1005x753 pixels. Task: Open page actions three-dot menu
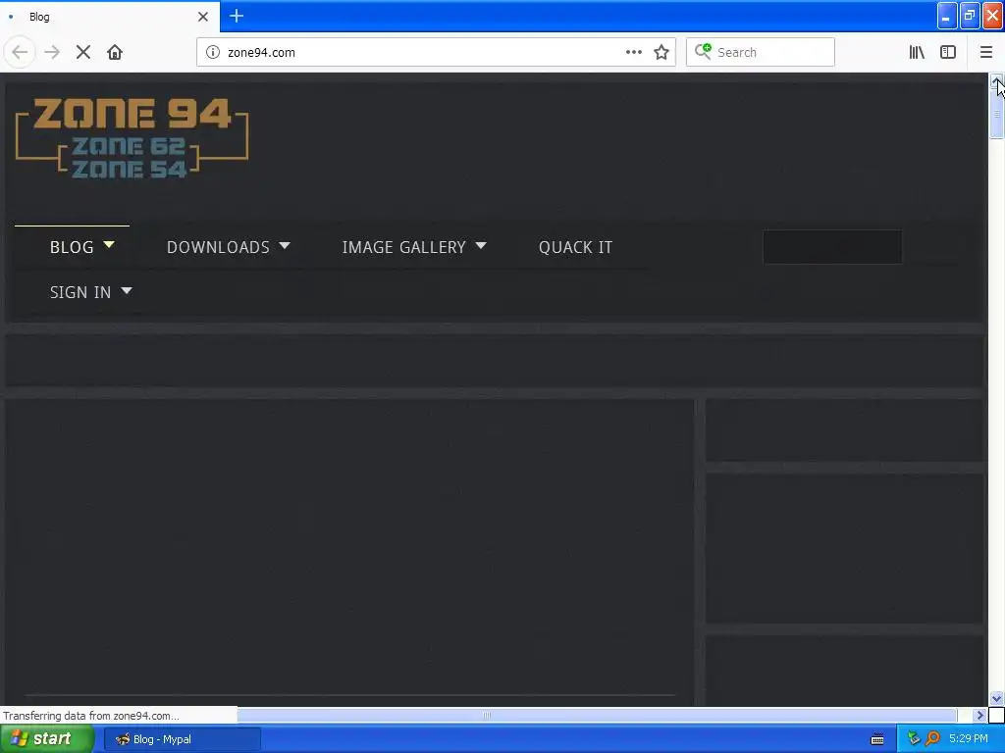click(634, 52)
